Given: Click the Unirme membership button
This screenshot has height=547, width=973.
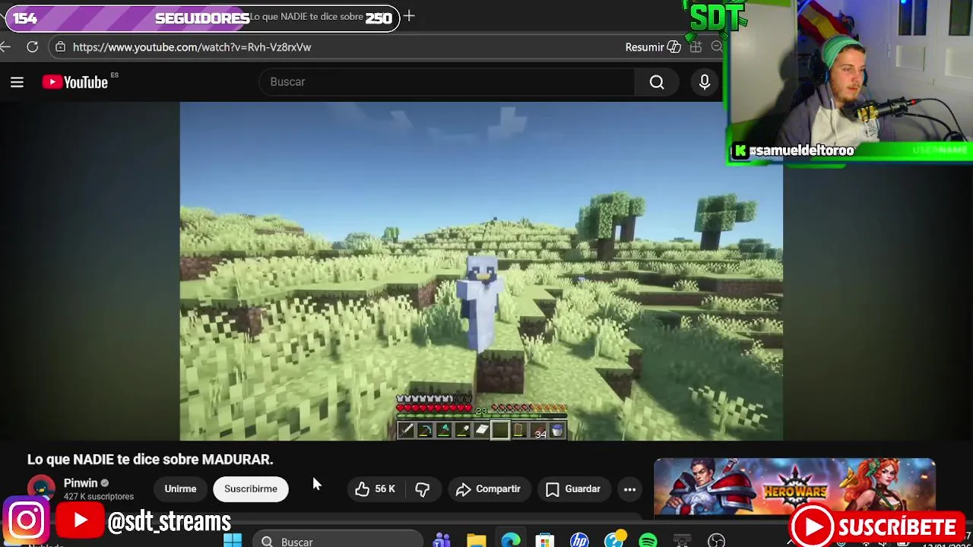Looking at the screenshot, I should point(180,489).
